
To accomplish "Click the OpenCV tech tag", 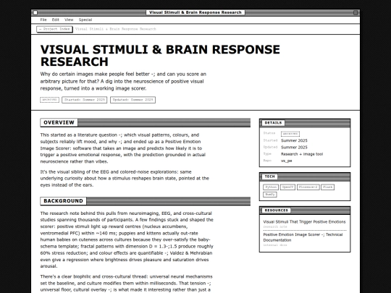I will click(287, 187).
